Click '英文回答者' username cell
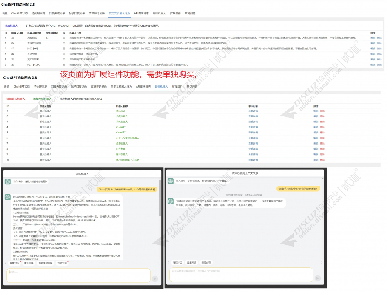Screen dimensions: 387x292 point(33,60)
